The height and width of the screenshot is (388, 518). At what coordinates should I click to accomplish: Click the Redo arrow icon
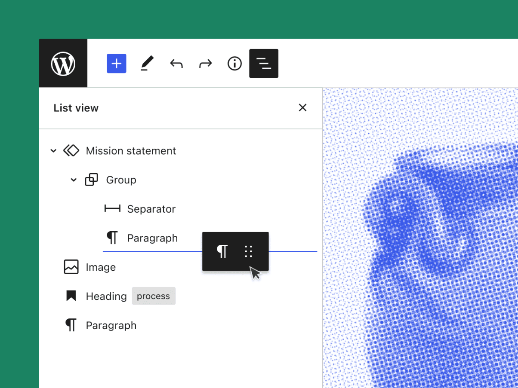205,63
